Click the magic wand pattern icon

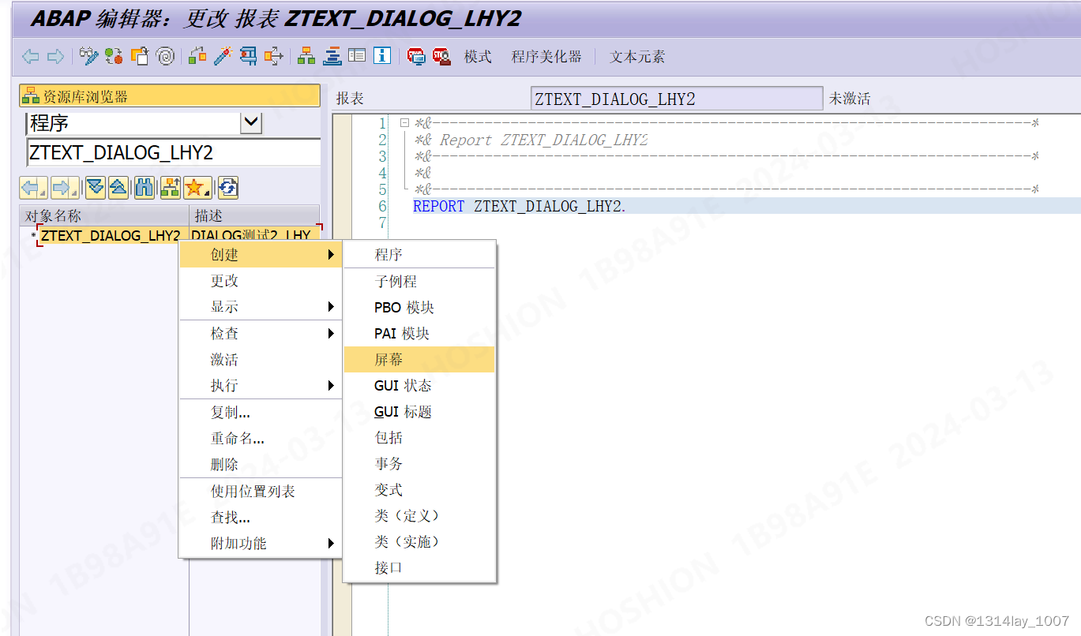pyautogui.click(x=222, y=55)
